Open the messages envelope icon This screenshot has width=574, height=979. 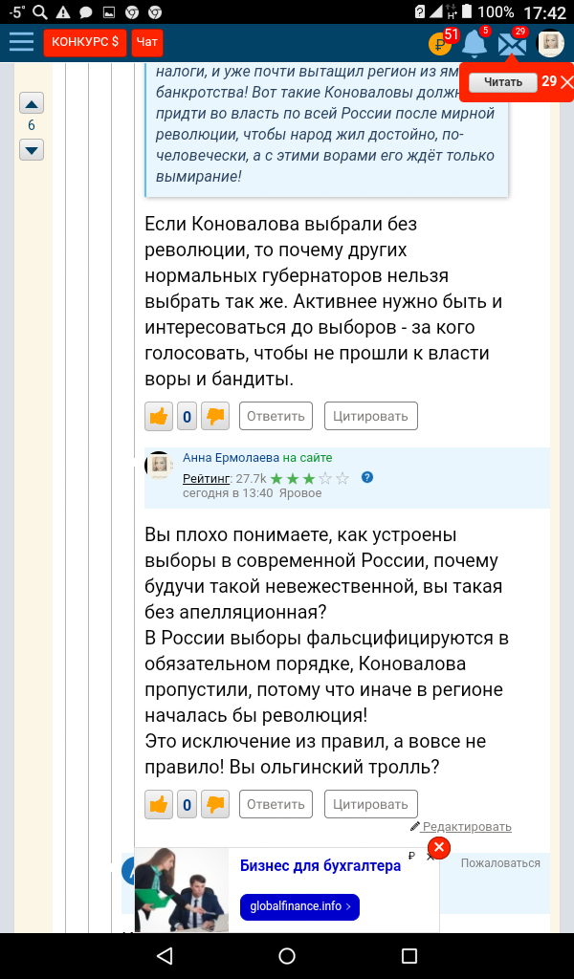pyautogui.click(x=512, y=43)
